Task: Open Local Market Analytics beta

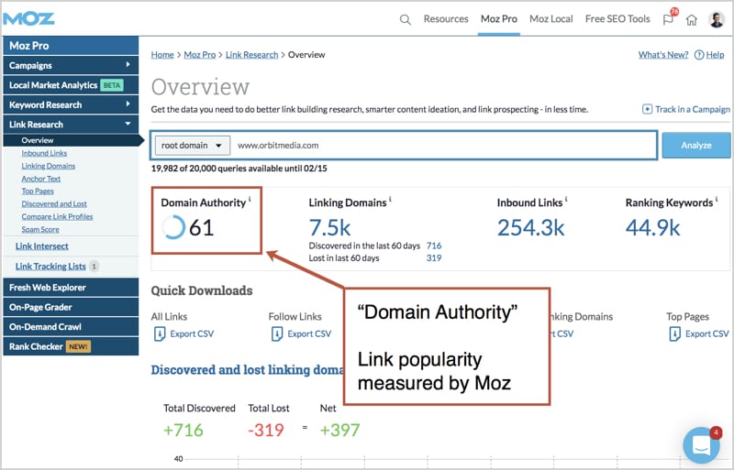Action: click(71, 85)
